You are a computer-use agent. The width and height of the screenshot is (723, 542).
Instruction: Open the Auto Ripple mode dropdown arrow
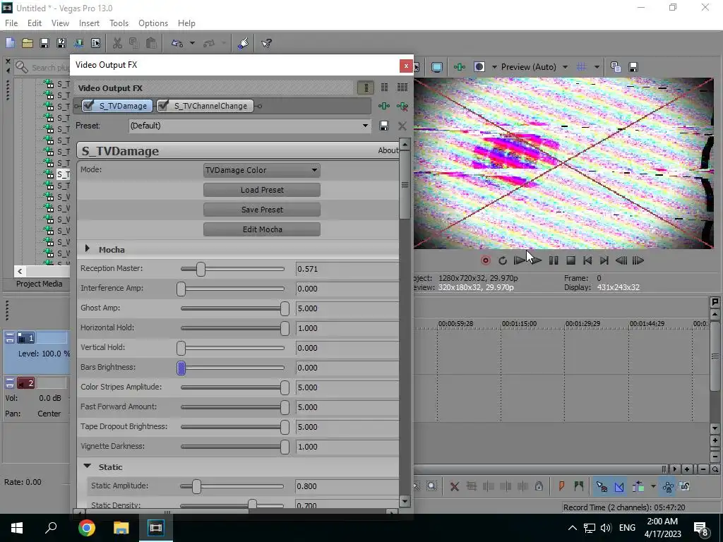click(x=653, y=486)
